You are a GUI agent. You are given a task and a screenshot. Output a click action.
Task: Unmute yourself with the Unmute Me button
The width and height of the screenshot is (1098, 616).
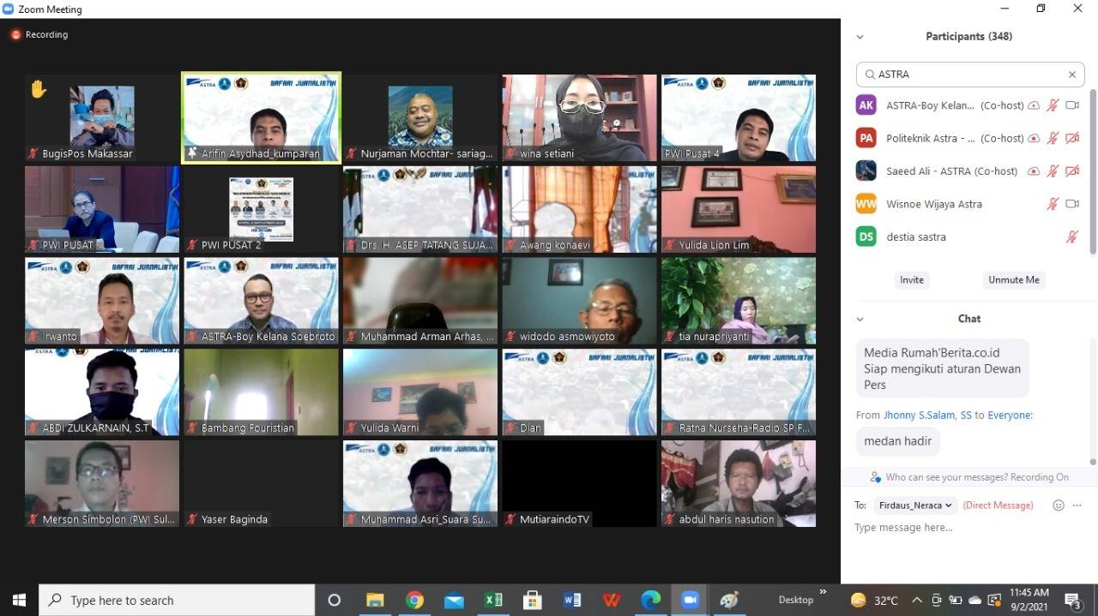tap(1013, 279)
